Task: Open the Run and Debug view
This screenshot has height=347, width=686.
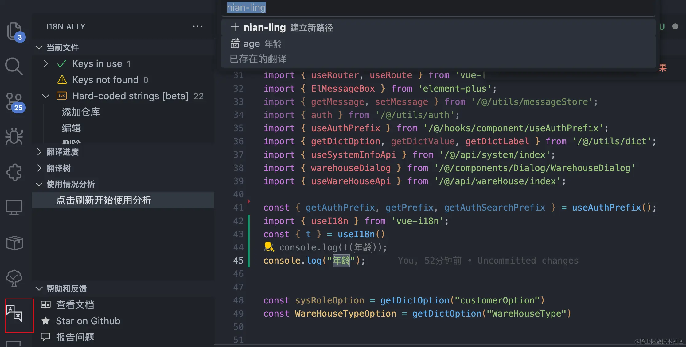Action: click(14, 136)
